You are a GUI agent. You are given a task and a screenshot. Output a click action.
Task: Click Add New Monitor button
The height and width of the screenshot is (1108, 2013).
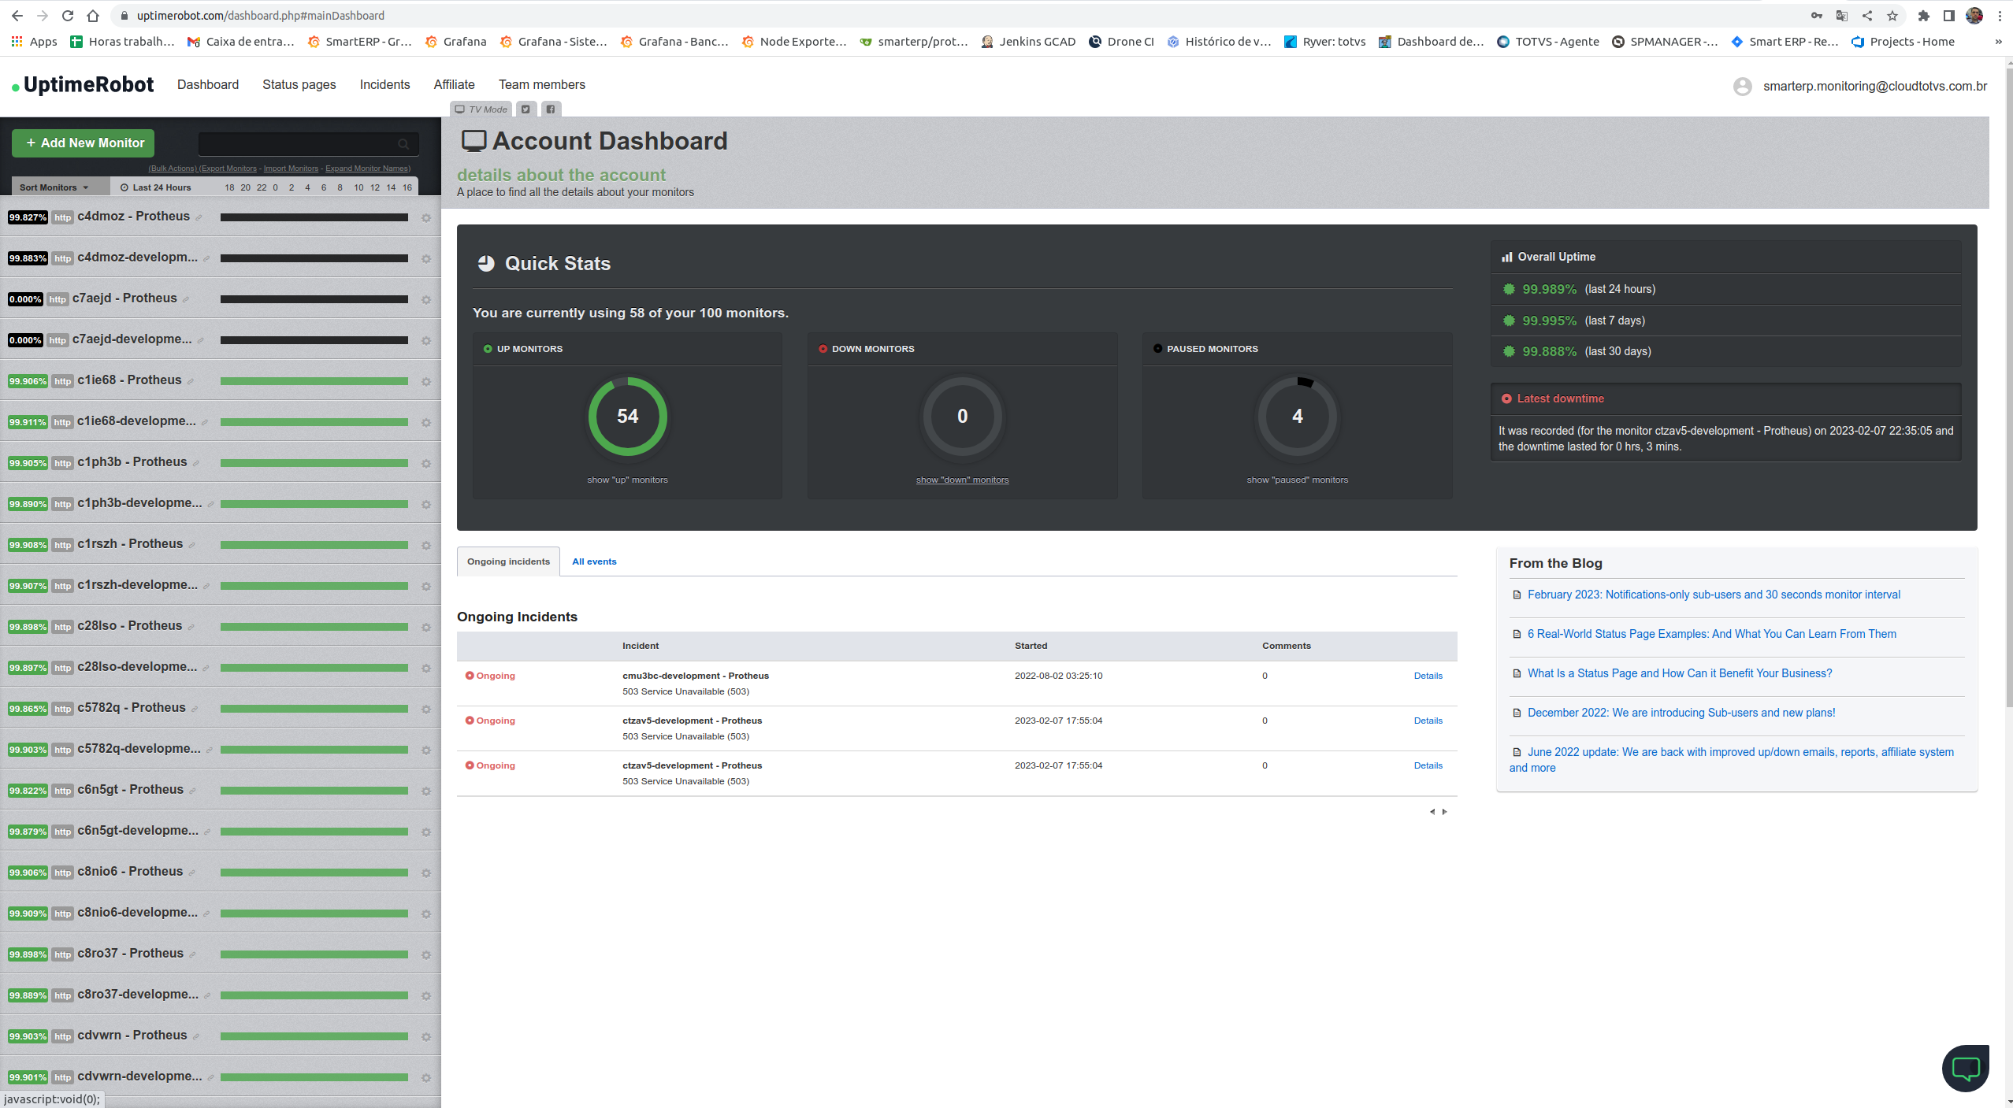tap(84, 143)
